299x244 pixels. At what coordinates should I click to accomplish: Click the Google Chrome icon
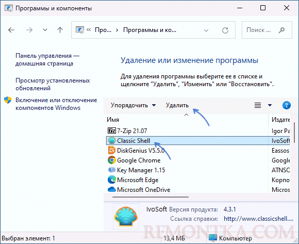111,160
